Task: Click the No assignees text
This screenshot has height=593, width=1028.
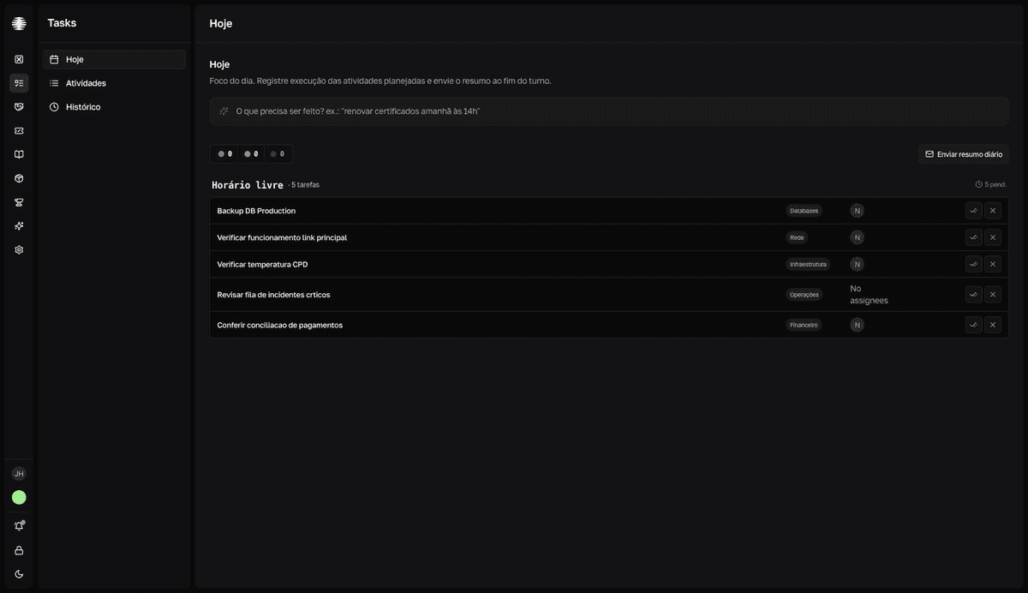Action: coord(869,295)
